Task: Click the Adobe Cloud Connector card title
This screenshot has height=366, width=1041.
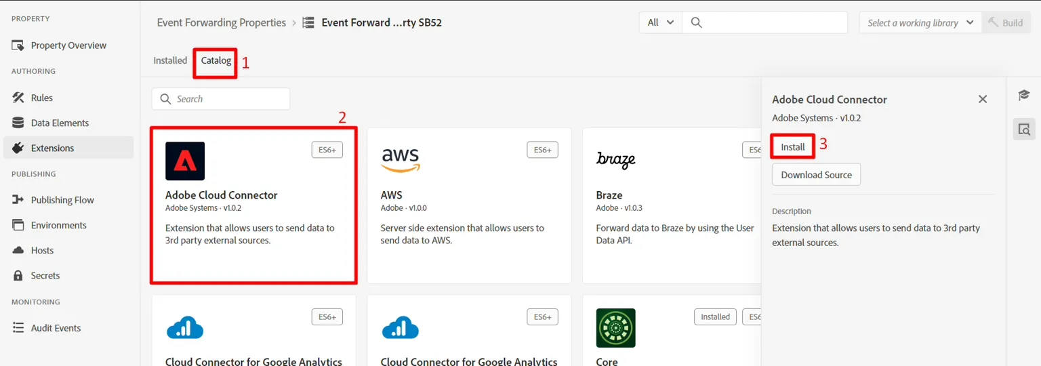Action: (222, 195)
